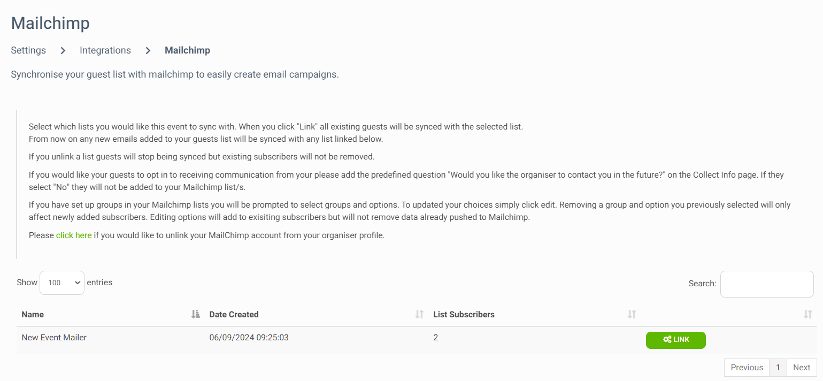Viewport: 823px width, 381px height.
Task: Click the Name column header
Action: (x=33, y=314)
